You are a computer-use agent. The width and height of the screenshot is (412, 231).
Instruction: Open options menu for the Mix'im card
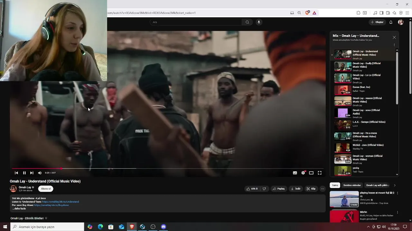point(398,212)
